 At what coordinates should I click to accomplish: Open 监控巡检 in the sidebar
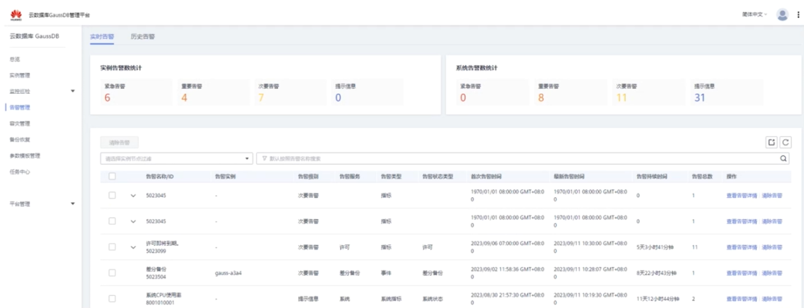point(20,91)
